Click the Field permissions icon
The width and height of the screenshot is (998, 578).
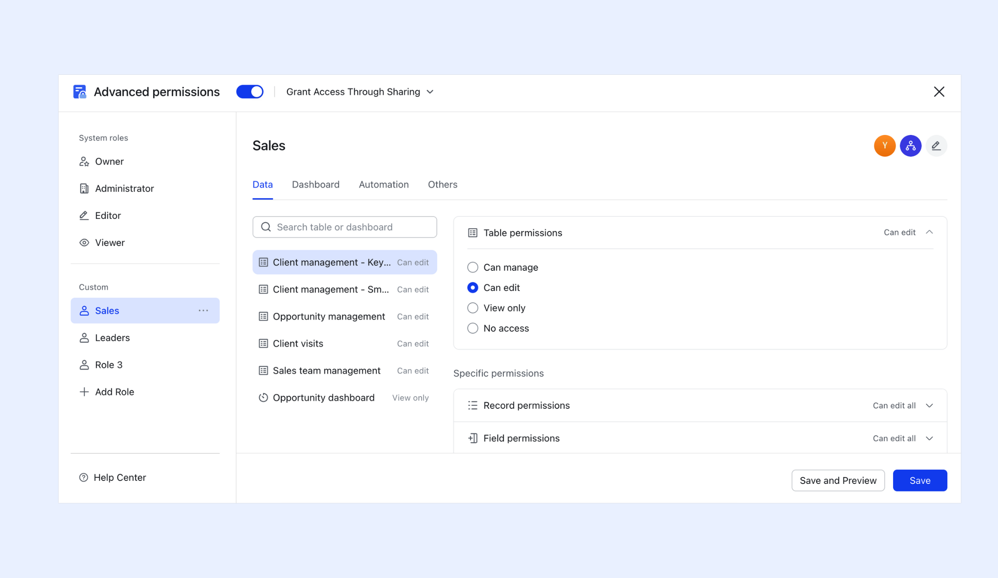pos(472,438)
